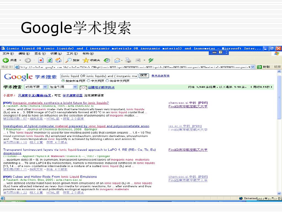The image size is (282, 212).
Task: Click the Print printer icon
Action: pyautogui.click(x=128, y=60)
